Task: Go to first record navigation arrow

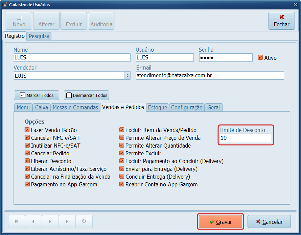Action: (x=17, y=221)
